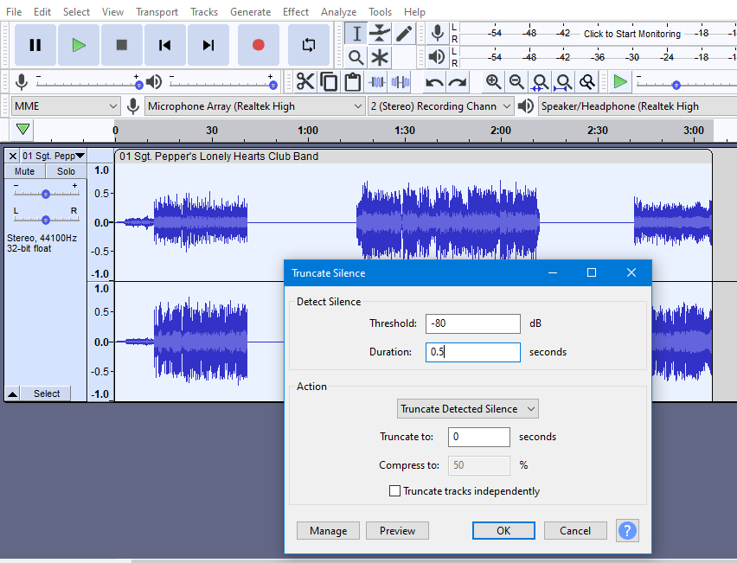Open the Tracks menu

204,12
